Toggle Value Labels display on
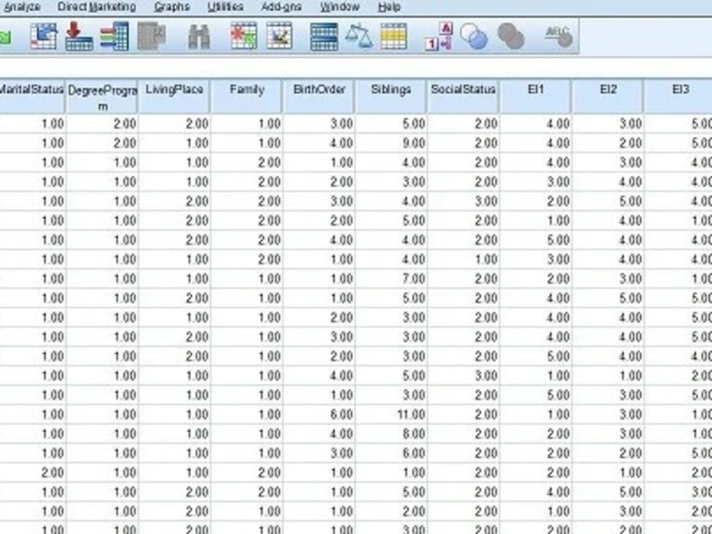Image resolution: width=712 pixels, height=534 pixels. click(x=440, y=34)
